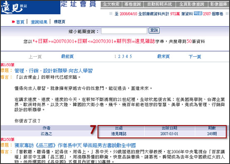Go to the 首頁 link
Image resolution: width=230 pixels, height=164 pixels.
[x=20, y=22]
